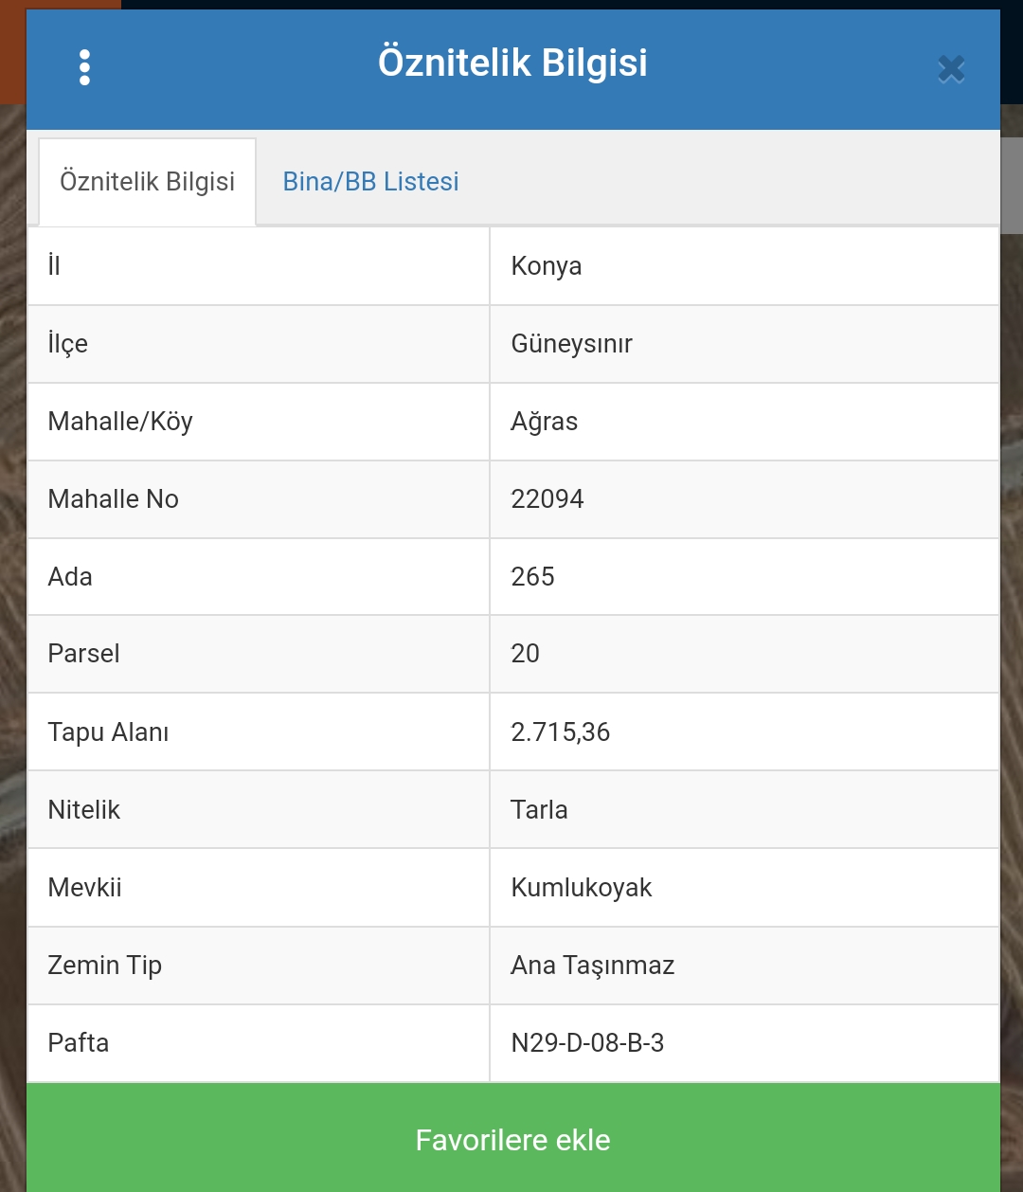Screen dimensions: 1023x1192
Task: Select the Tapu Alanı label
Action: click(x=108, y=732)
